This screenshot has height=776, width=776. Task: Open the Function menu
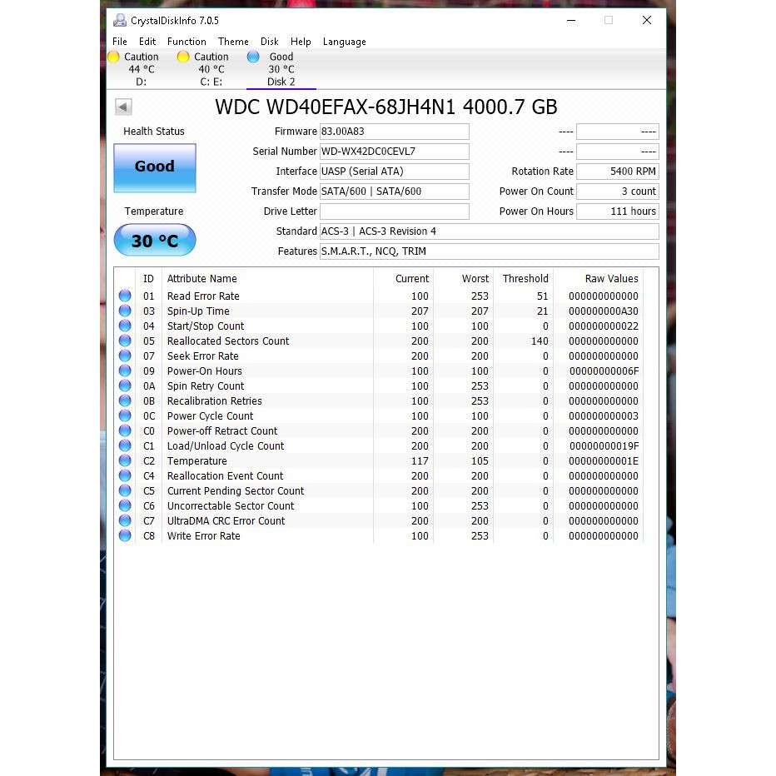point(186,41)
